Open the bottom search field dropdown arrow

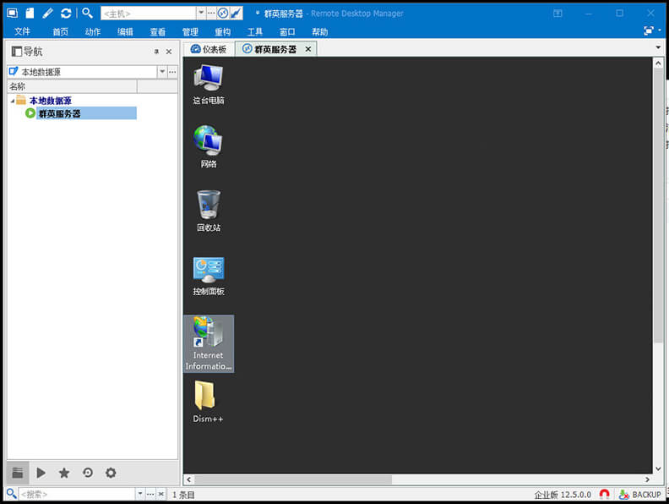(x=140, y=494)
